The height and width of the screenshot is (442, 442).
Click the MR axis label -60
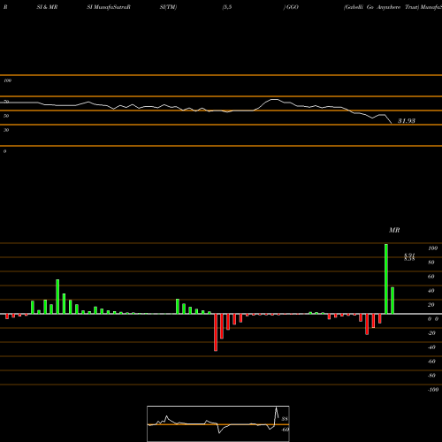pos(431,362)
